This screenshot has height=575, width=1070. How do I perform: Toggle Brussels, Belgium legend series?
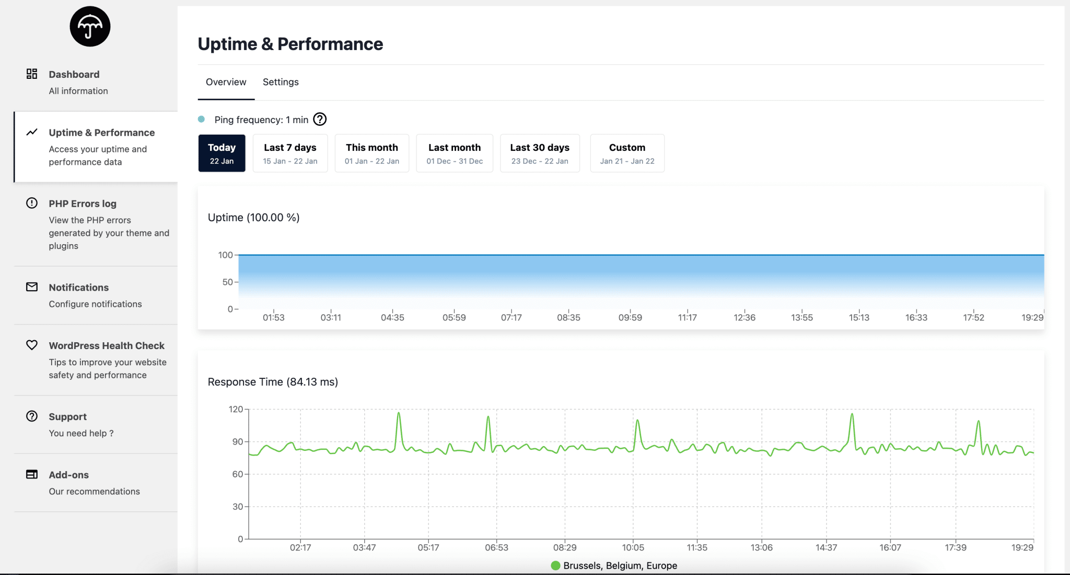(x=614, y=566)
